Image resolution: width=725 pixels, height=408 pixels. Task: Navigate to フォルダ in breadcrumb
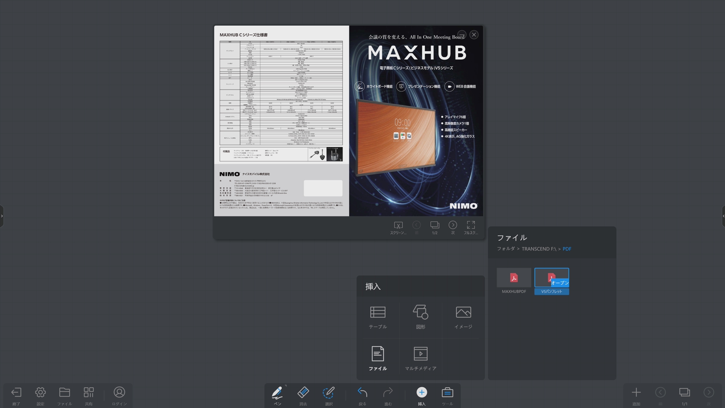pyautogui.click(x=506, y=249)
